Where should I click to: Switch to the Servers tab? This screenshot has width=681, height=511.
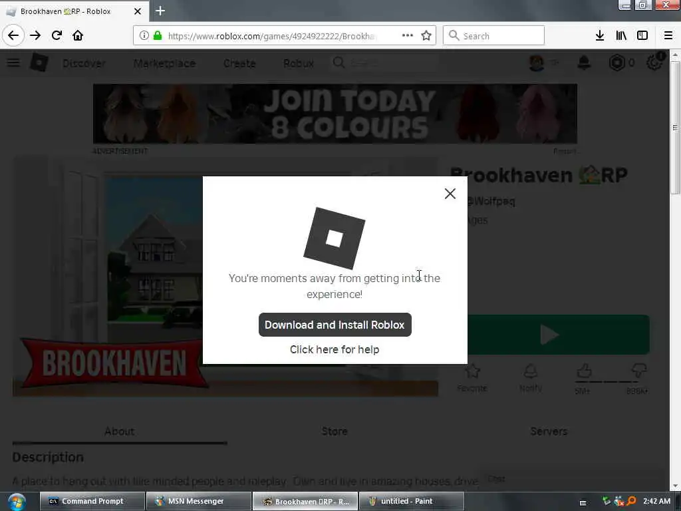549,431
